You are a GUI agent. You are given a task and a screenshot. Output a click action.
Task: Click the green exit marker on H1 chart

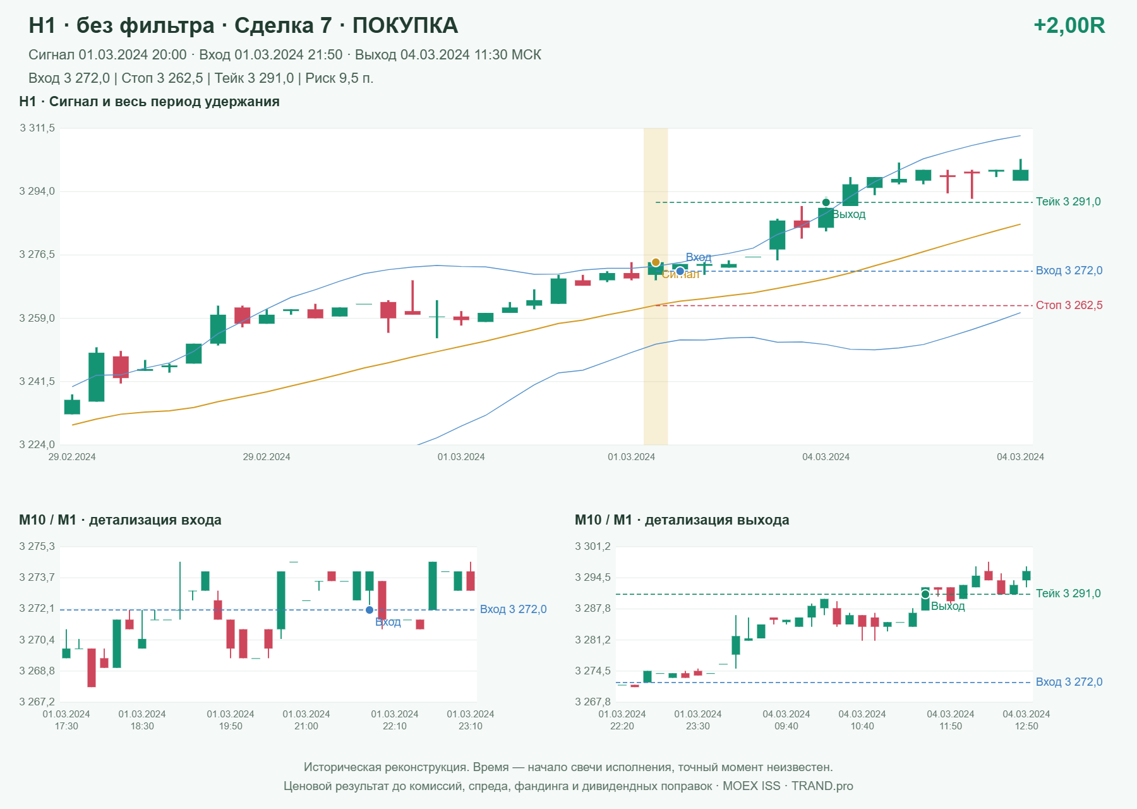click(826, 202)
